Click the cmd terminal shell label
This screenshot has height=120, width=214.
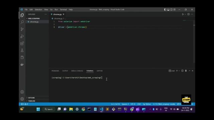[x=172, y=71]
